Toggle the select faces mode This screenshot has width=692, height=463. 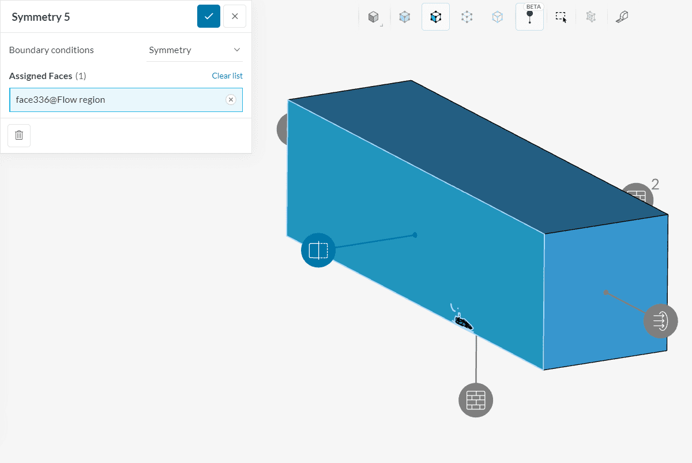[x=435, y=17]
